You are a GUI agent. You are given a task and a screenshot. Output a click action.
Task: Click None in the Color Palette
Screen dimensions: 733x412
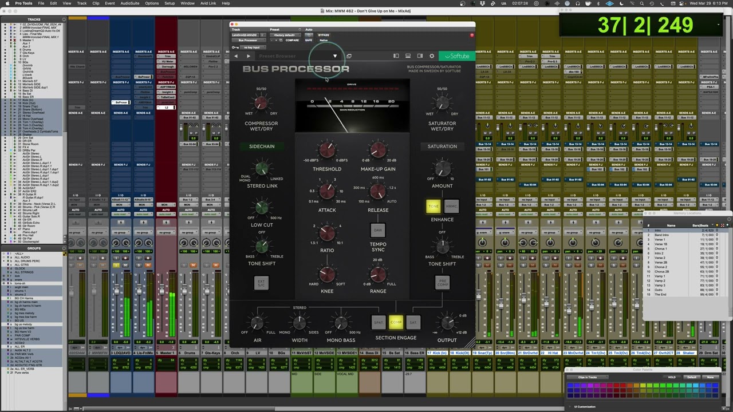[x=711, y=377]
